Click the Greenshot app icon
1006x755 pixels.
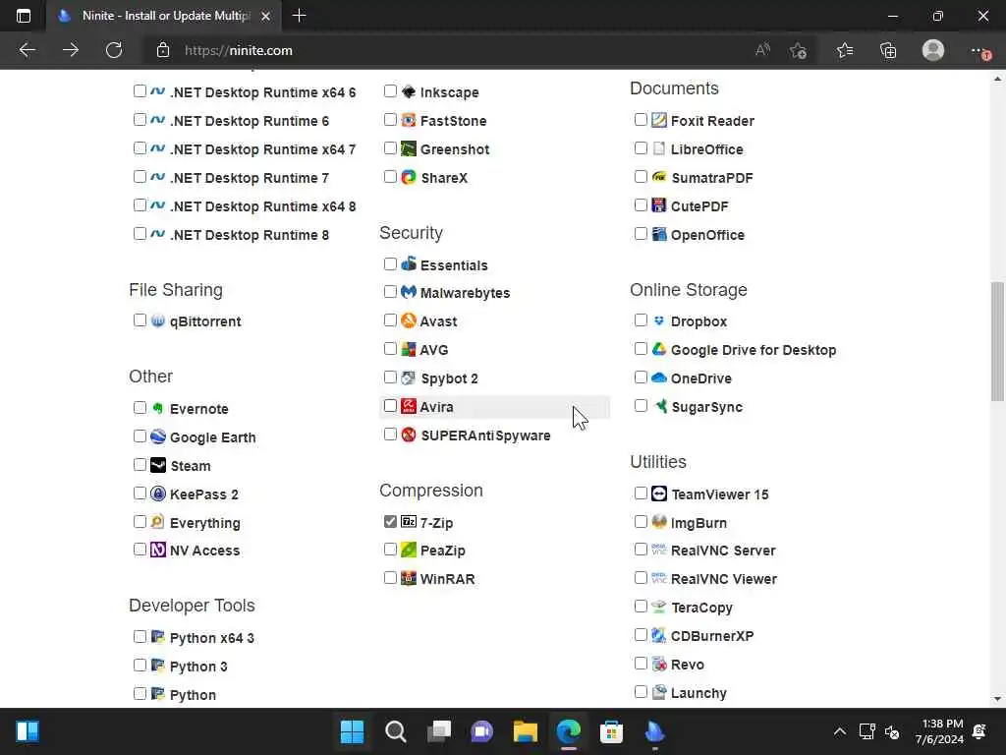[x=408, y=148]
